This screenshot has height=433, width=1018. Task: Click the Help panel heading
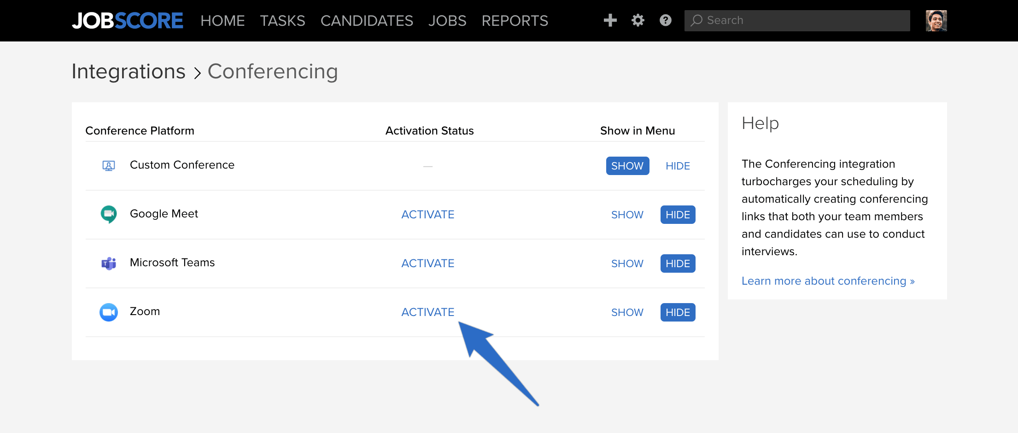[x=761, y=123]
